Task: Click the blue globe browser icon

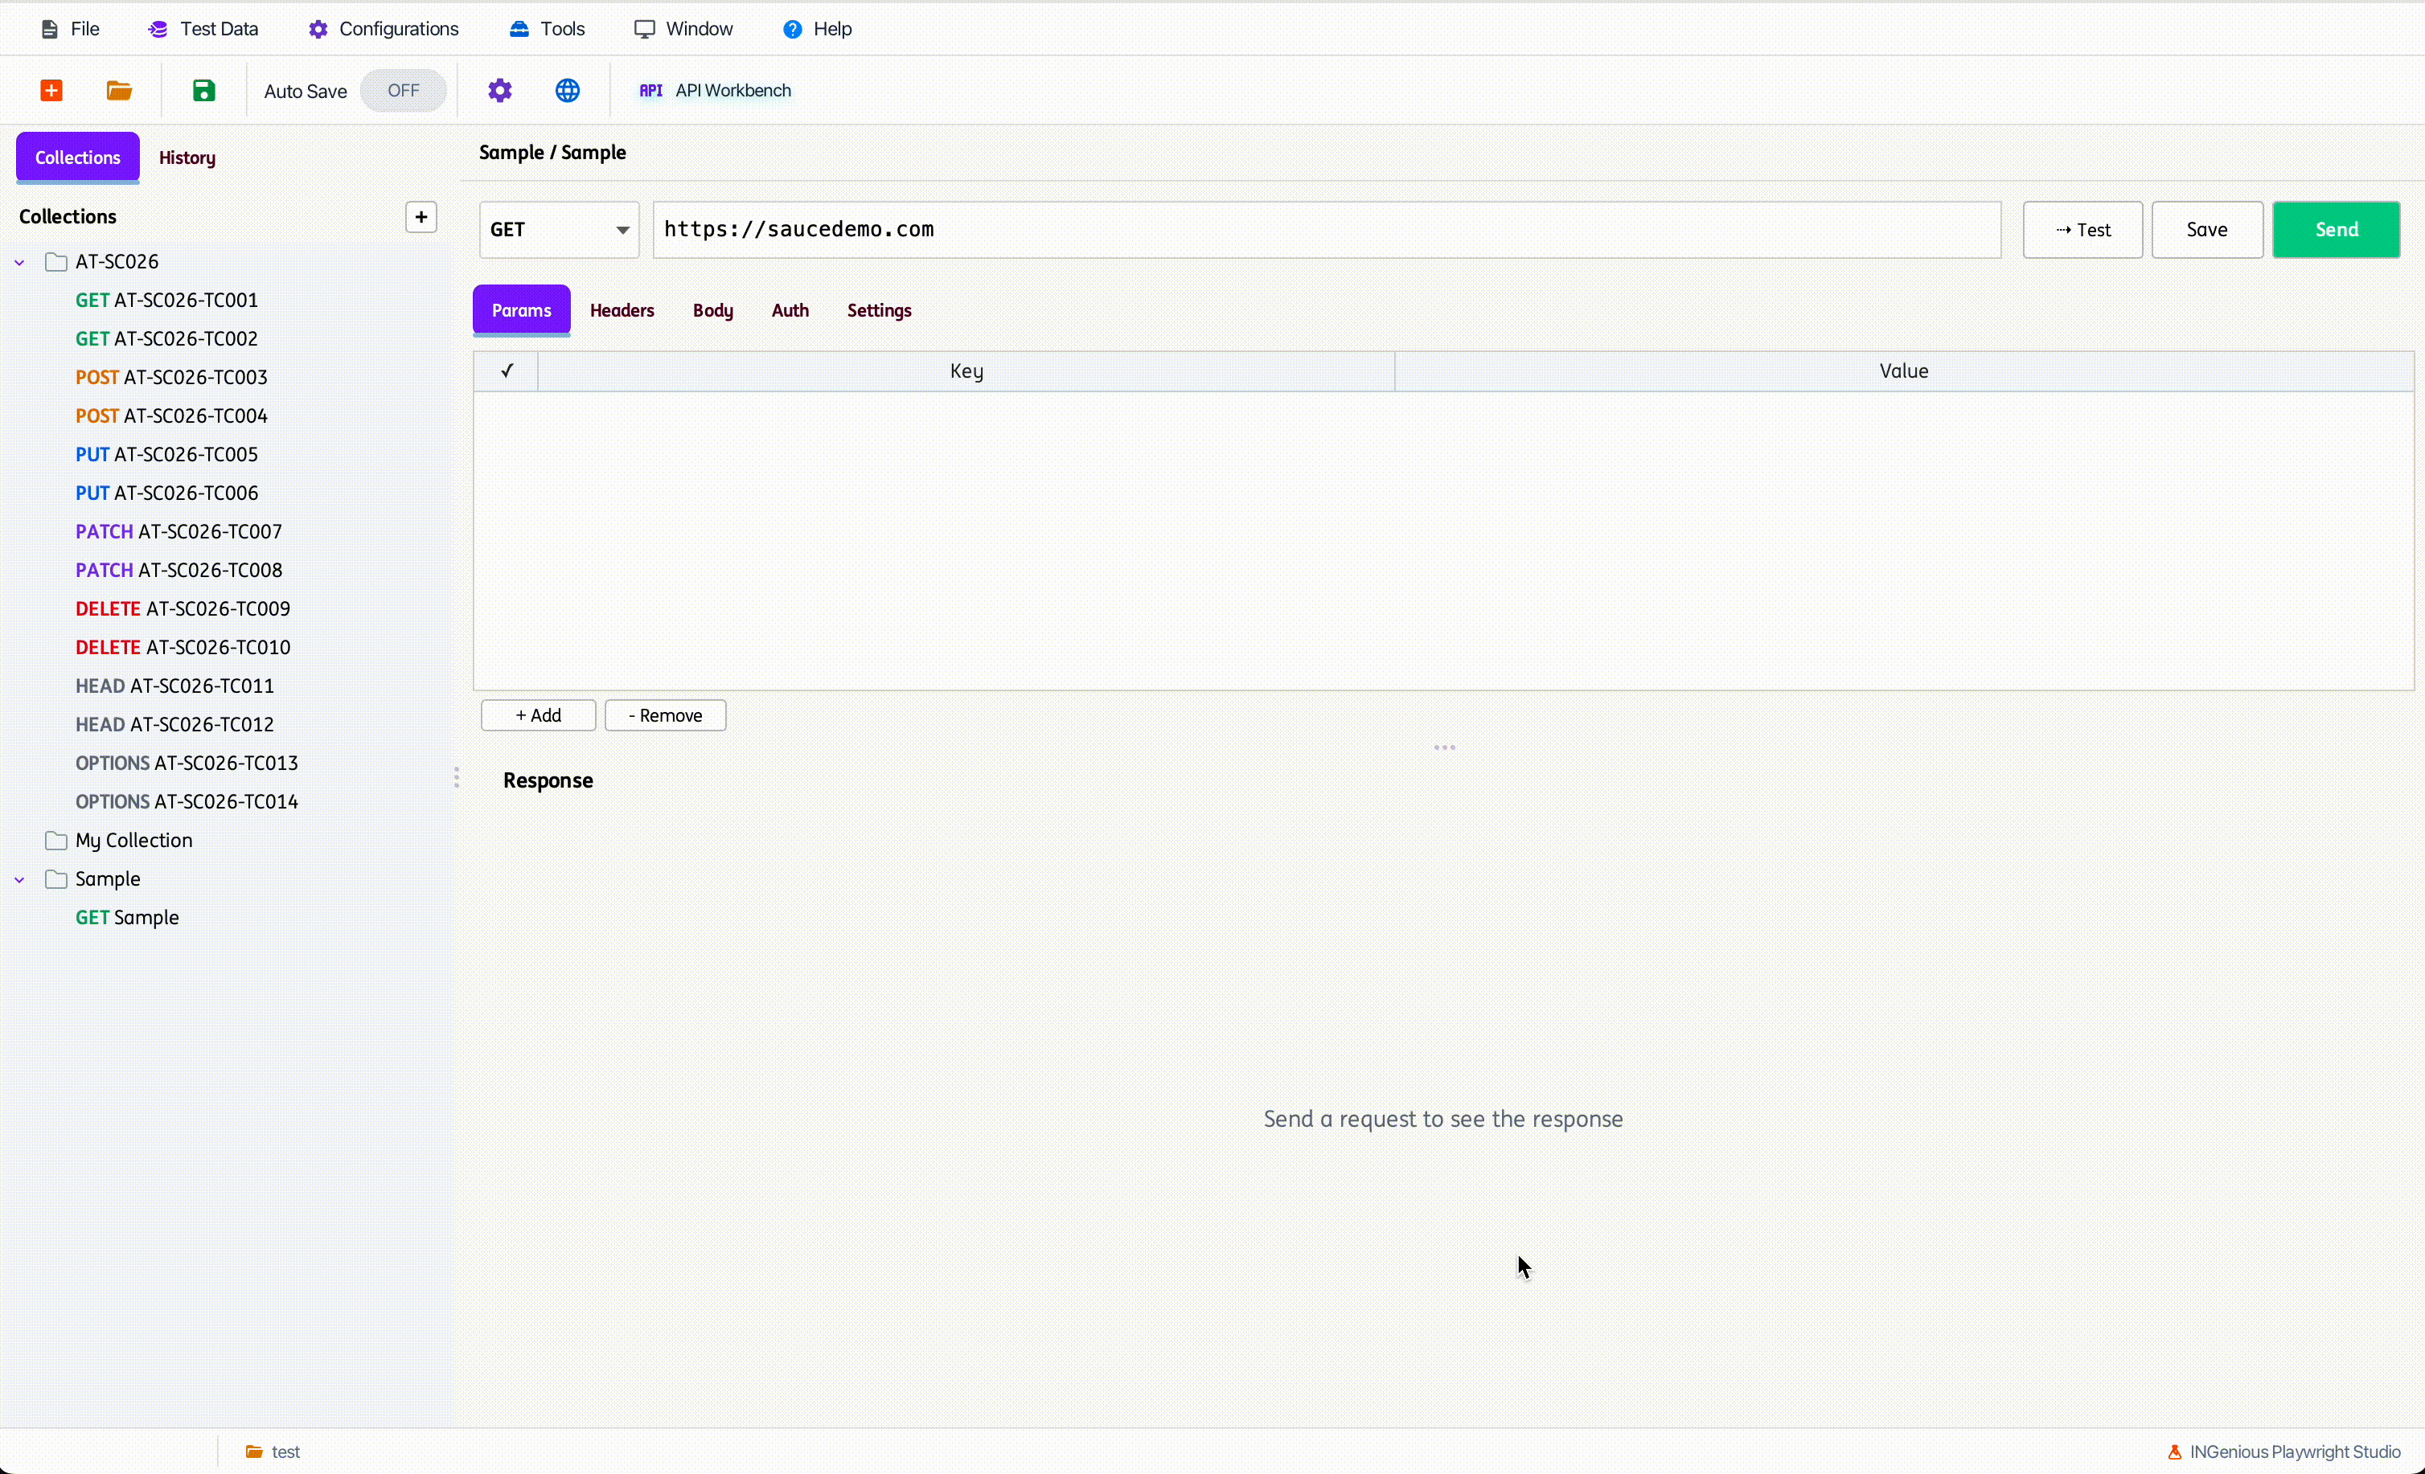Action: [x=568, y=91]
